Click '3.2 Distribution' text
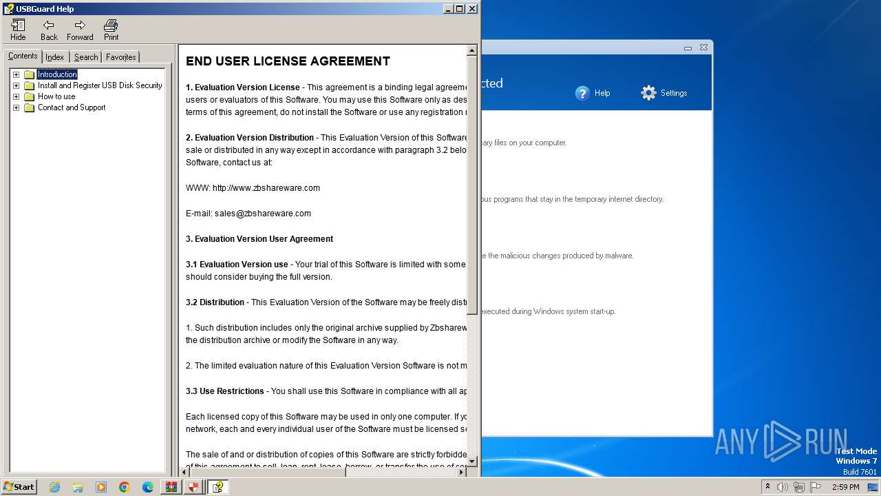This screenshot has width=881, height=496. tap(215, 302)
